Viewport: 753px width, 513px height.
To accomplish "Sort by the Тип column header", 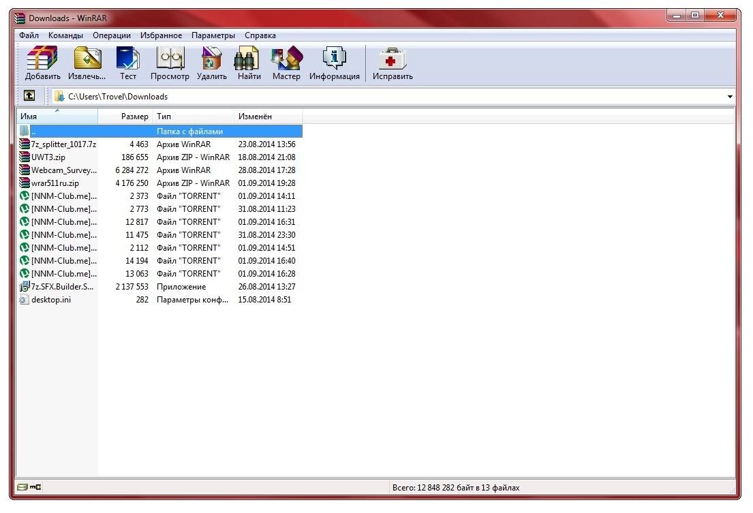I will pyautogui.click(x=194, y=116).
